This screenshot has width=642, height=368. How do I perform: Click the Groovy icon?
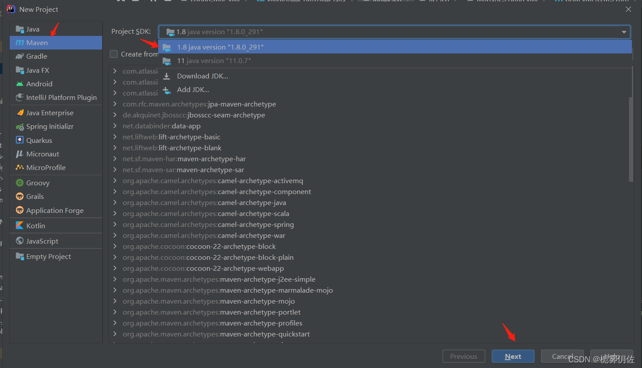coord(20,183)
